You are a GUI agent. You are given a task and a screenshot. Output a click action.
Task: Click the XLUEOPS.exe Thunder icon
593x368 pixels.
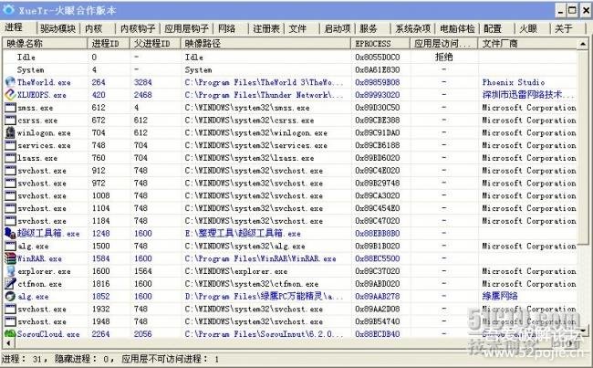pos(10,95)
